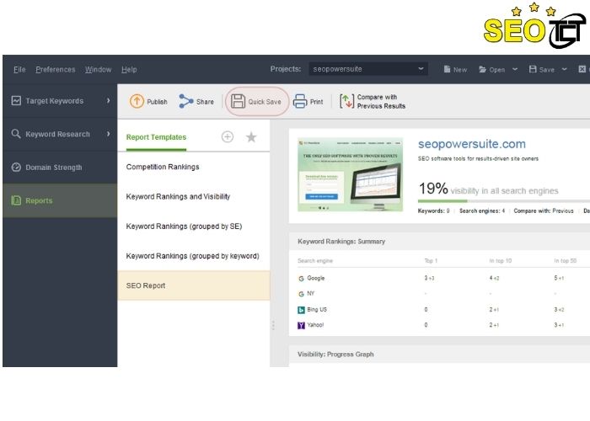The image size is (590, 421).
Task: Select the Report Templates tab
Action: tap(156, 137)
